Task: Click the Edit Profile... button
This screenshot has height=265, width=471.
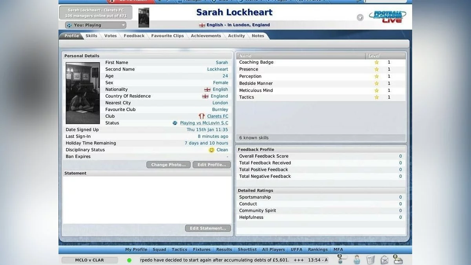Action: [x=212, y=165]
